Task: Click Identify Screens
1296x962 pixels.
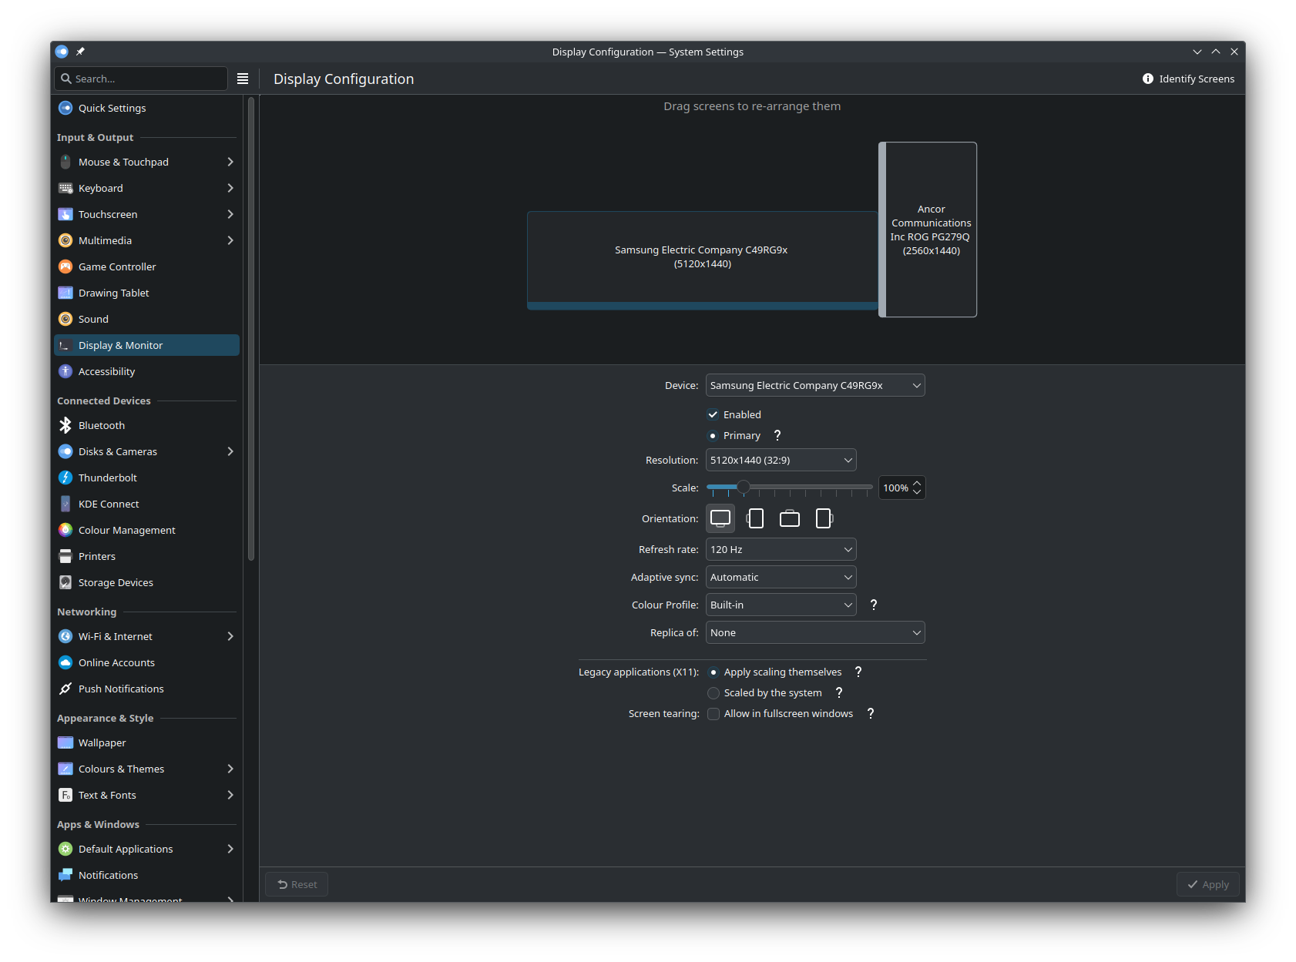Action: click(x=1187, y=78)
